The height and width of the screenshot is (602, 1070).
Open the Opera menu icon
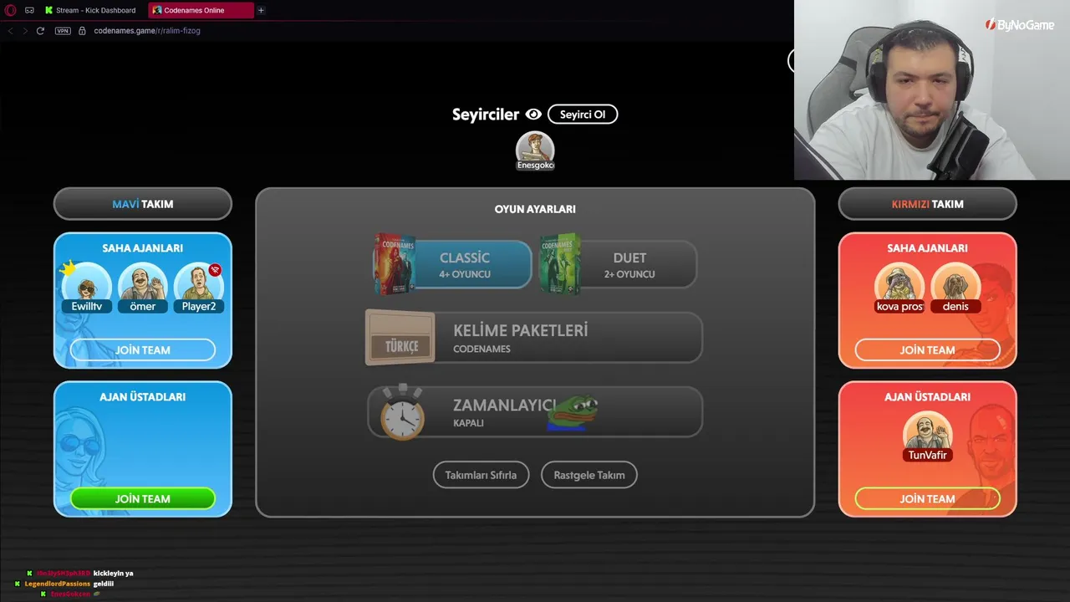click(11, 10)
